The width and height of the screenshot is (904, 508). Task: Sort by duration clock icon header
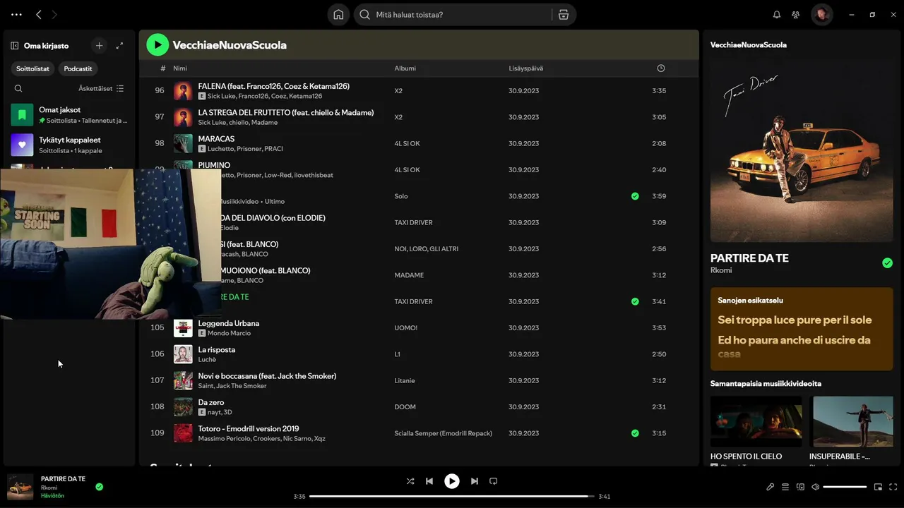pyautogui.click(x=661, y=68)
